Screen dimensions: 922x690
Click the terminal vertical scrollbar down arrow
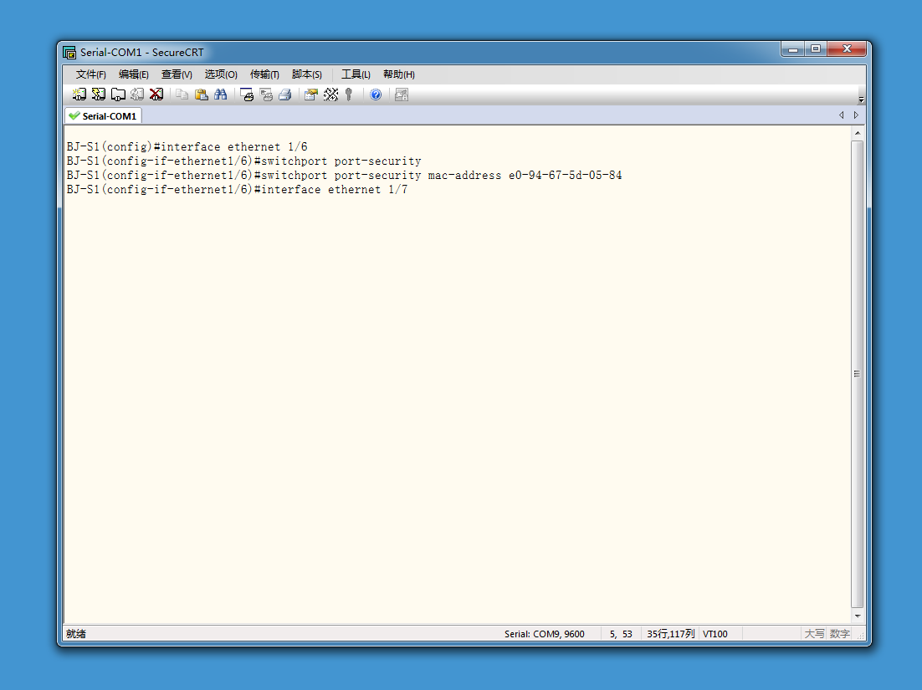(x=858, y=616)
